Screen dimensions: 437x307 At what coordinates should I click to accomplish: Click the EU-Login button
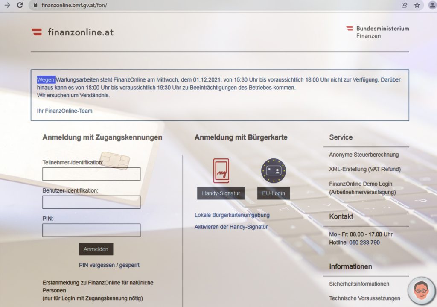pyautogui.click(x=274, y=193)
